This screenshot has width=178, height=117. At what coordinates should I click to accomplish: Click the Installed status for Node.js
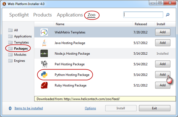pos(163,53)
